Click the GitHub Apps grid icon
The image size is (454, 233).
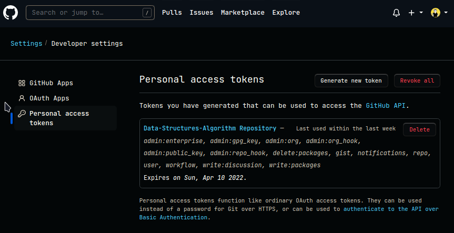click(22, 83)
